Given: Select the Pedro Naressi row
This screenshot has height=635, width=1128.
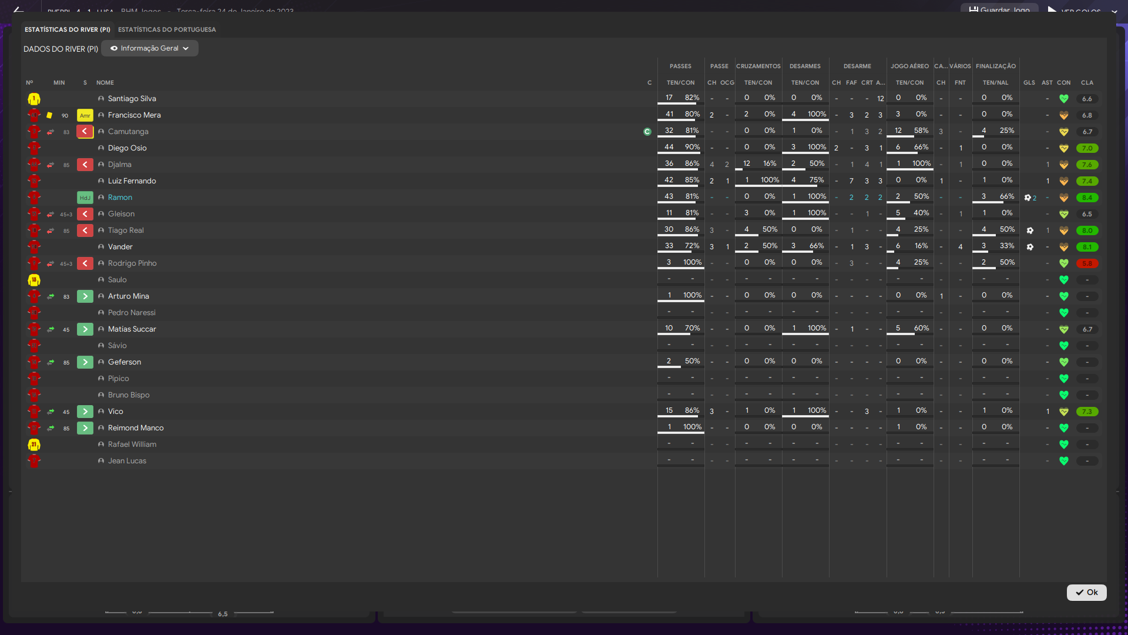Looking at the screenshot, I should pyautogui.click(x=564, y=313).
